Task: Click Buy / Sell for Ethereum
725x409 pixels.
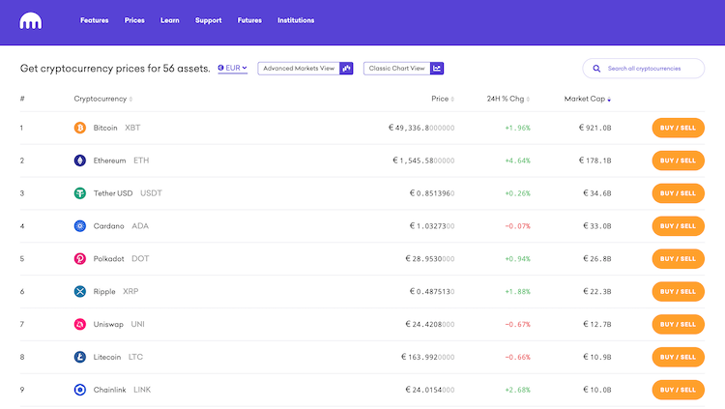Action: pyautogui.click(x=678, y=161)
